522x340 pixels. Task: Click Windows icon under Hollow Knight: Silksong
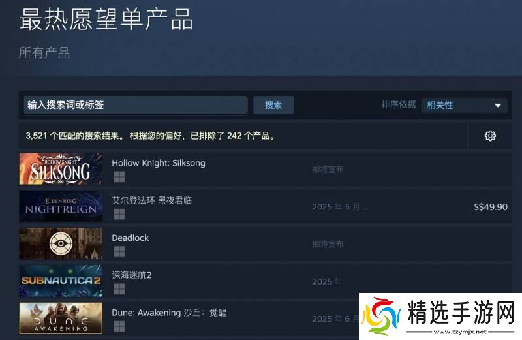click(x=119, y=177)
